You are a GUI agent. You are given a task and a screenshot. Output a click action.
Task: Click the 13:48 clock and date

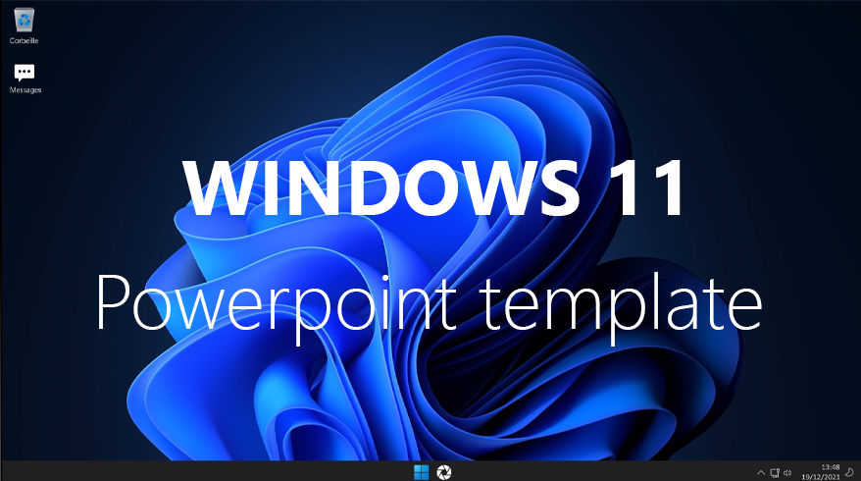click(822, 471)
